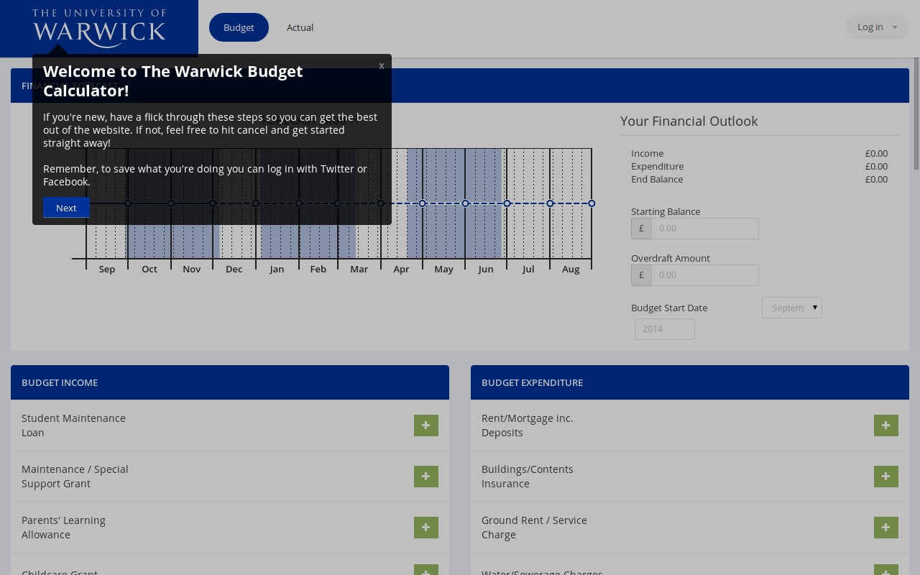Viewport: 920px width, 575px height.
Task: Click the Income £0.00 value
Action: [x=876, y=153]
